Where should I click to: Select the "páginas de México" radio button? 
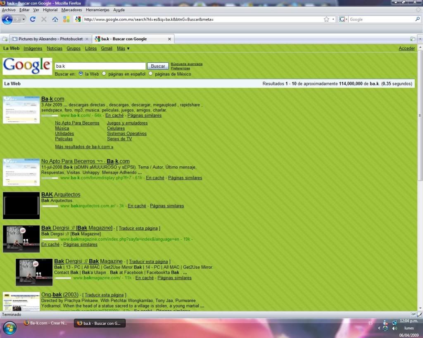coord(150,73)
